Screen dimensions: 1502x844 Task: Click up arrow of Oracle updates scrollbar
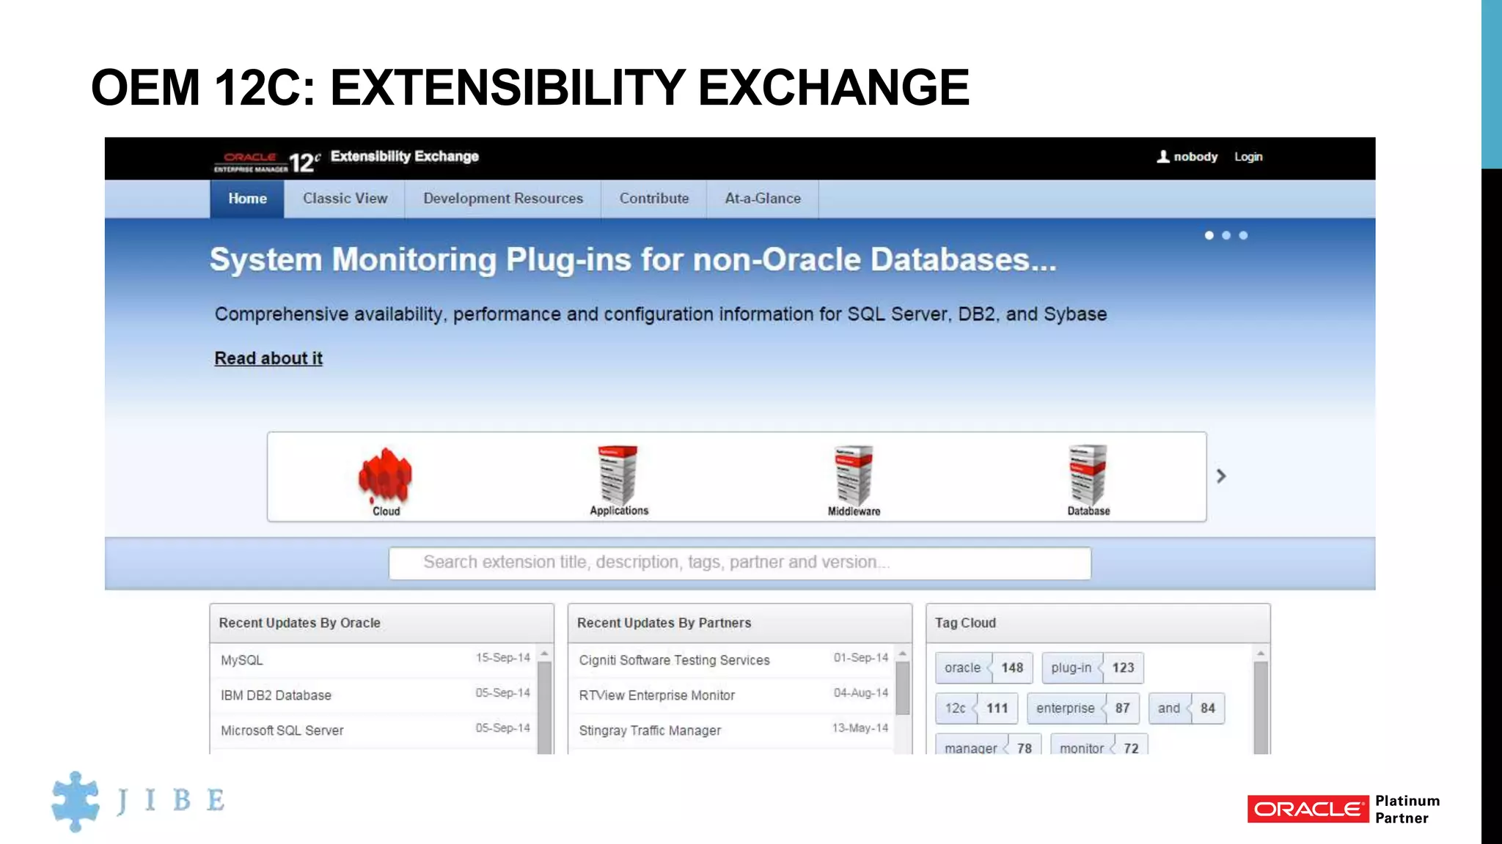pos(545,654)
